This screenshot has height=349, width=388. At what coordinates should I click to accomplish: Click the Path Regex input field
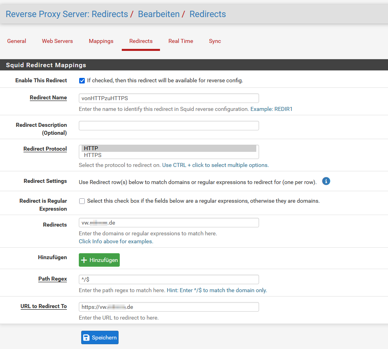(x=169, y=279)
